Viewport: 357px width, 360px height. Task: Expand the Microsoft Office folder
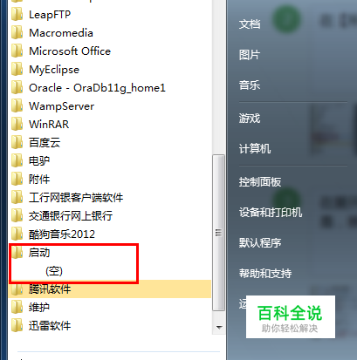click(70, 51)
